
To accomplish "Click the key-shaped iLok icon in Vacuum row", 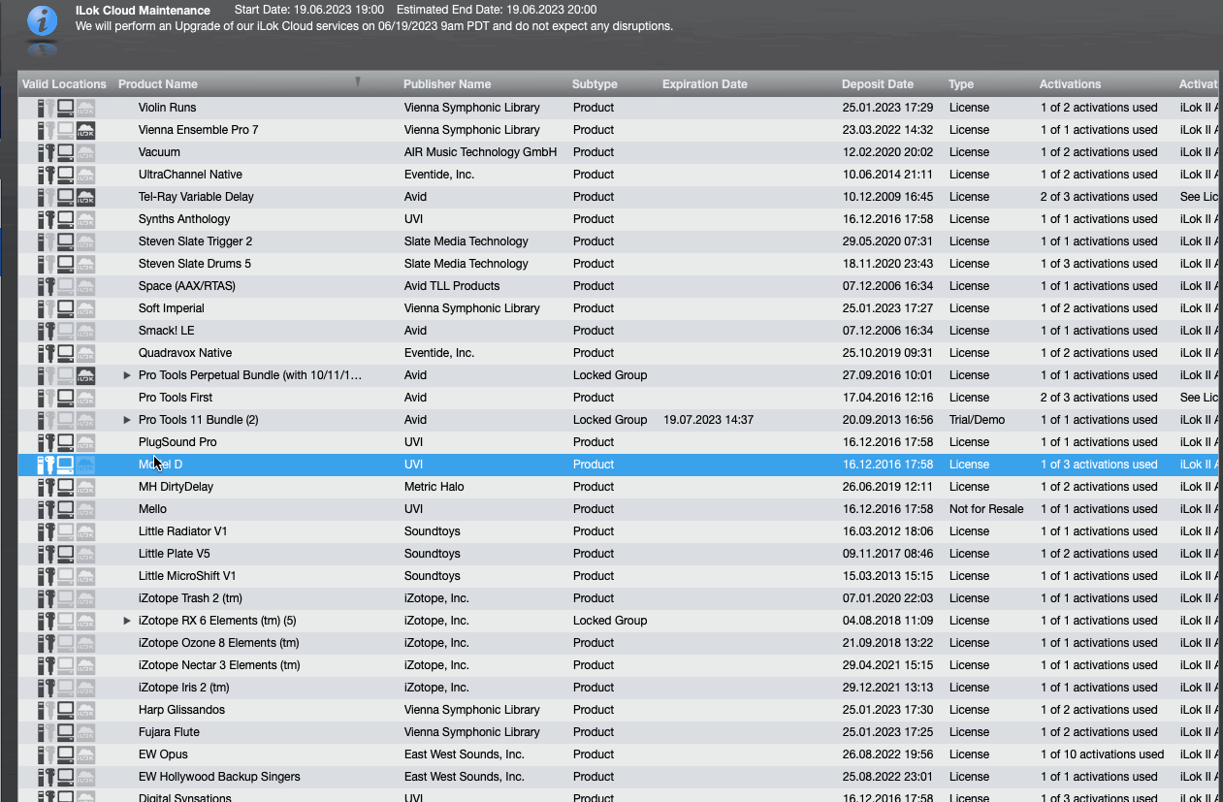I will (49, 152).
